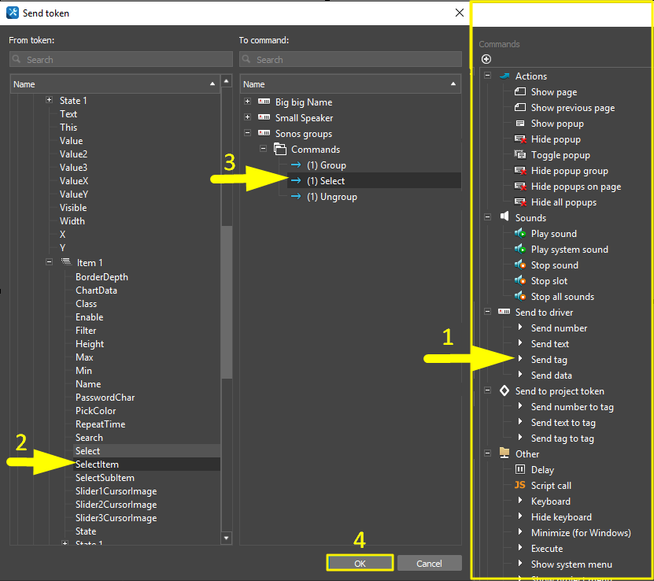Select the (1) Ungroup command
Screen dimensions: 654x581
[x=331, y=197]
